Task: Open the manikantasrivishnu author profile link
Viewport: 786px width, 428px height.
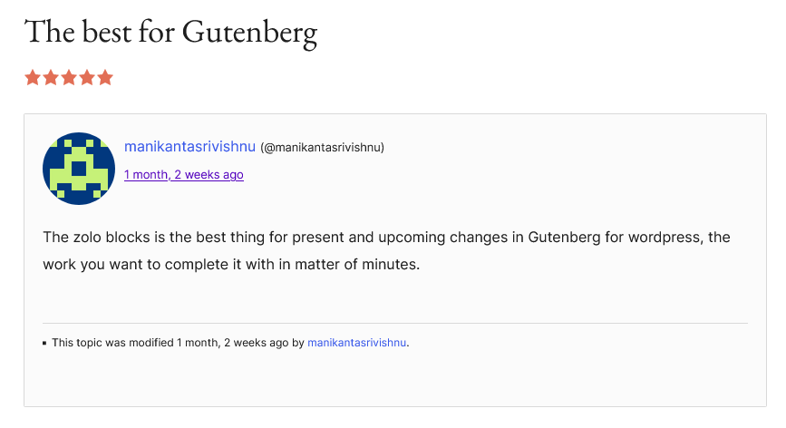Action: (x=190, y=146)
